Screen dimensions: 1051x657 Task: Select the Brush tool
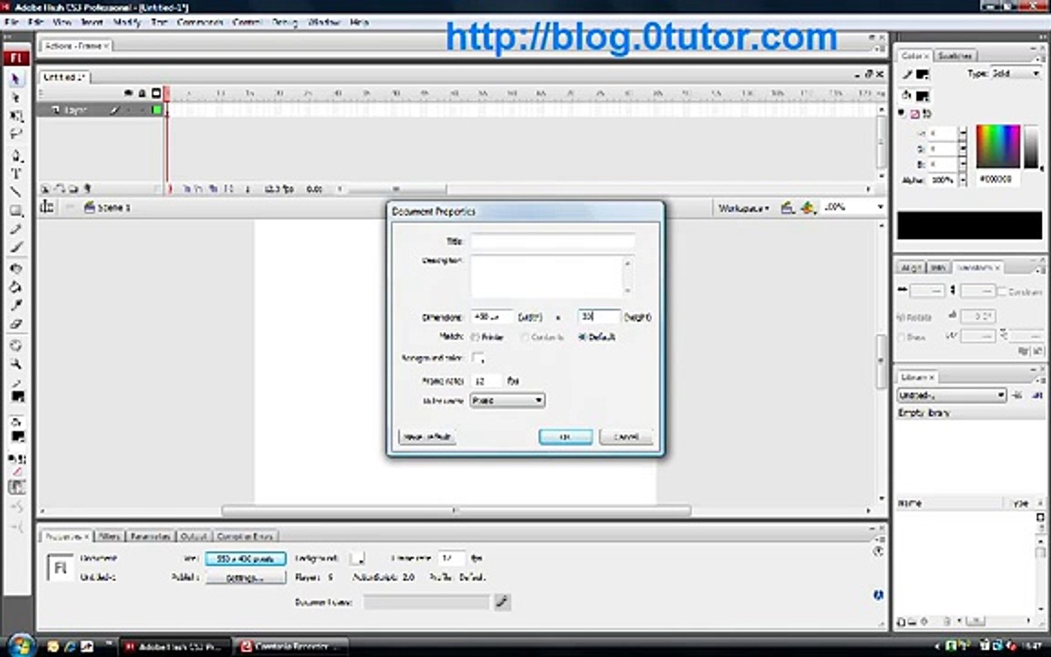pyautogui.click(x=16, y=248)
